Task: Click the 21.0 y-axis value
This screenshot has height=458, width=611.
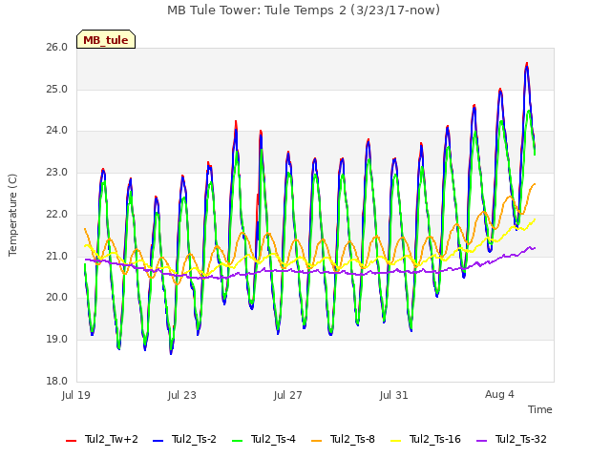Action: [x=57, y=257]
